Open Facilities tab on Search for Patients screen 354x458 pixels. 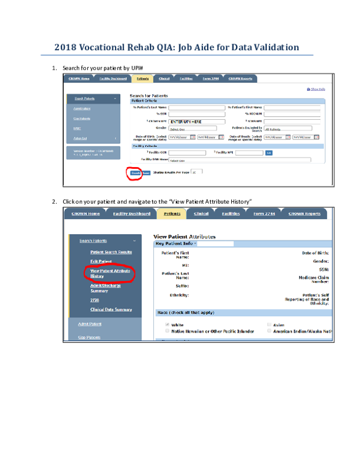pos(186,78)
